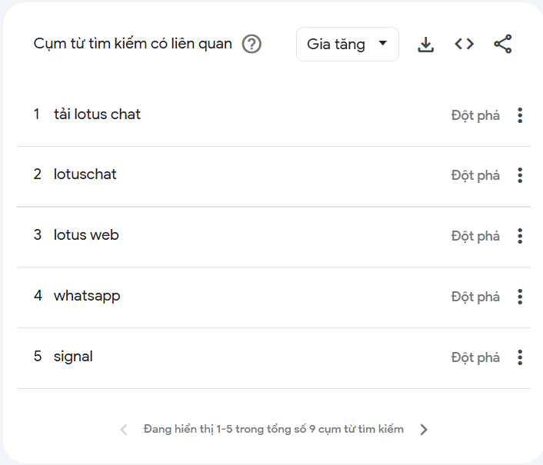The image size is (543, 465).
Task: Click Đột phá label on whatsapp row
Action: click(x=475, y=297)
